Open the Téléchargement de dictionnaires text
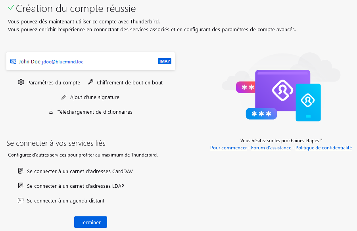The height and width of the screenshot is (231, 357). pos(95,112)
